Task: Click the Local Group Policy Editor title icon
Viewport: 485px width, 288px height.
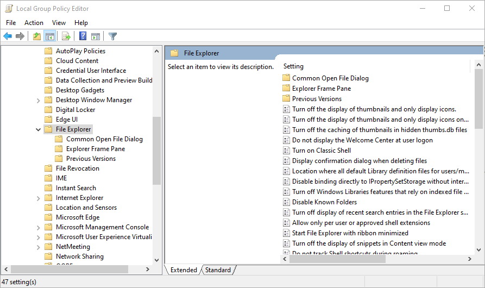Action: 9,8
